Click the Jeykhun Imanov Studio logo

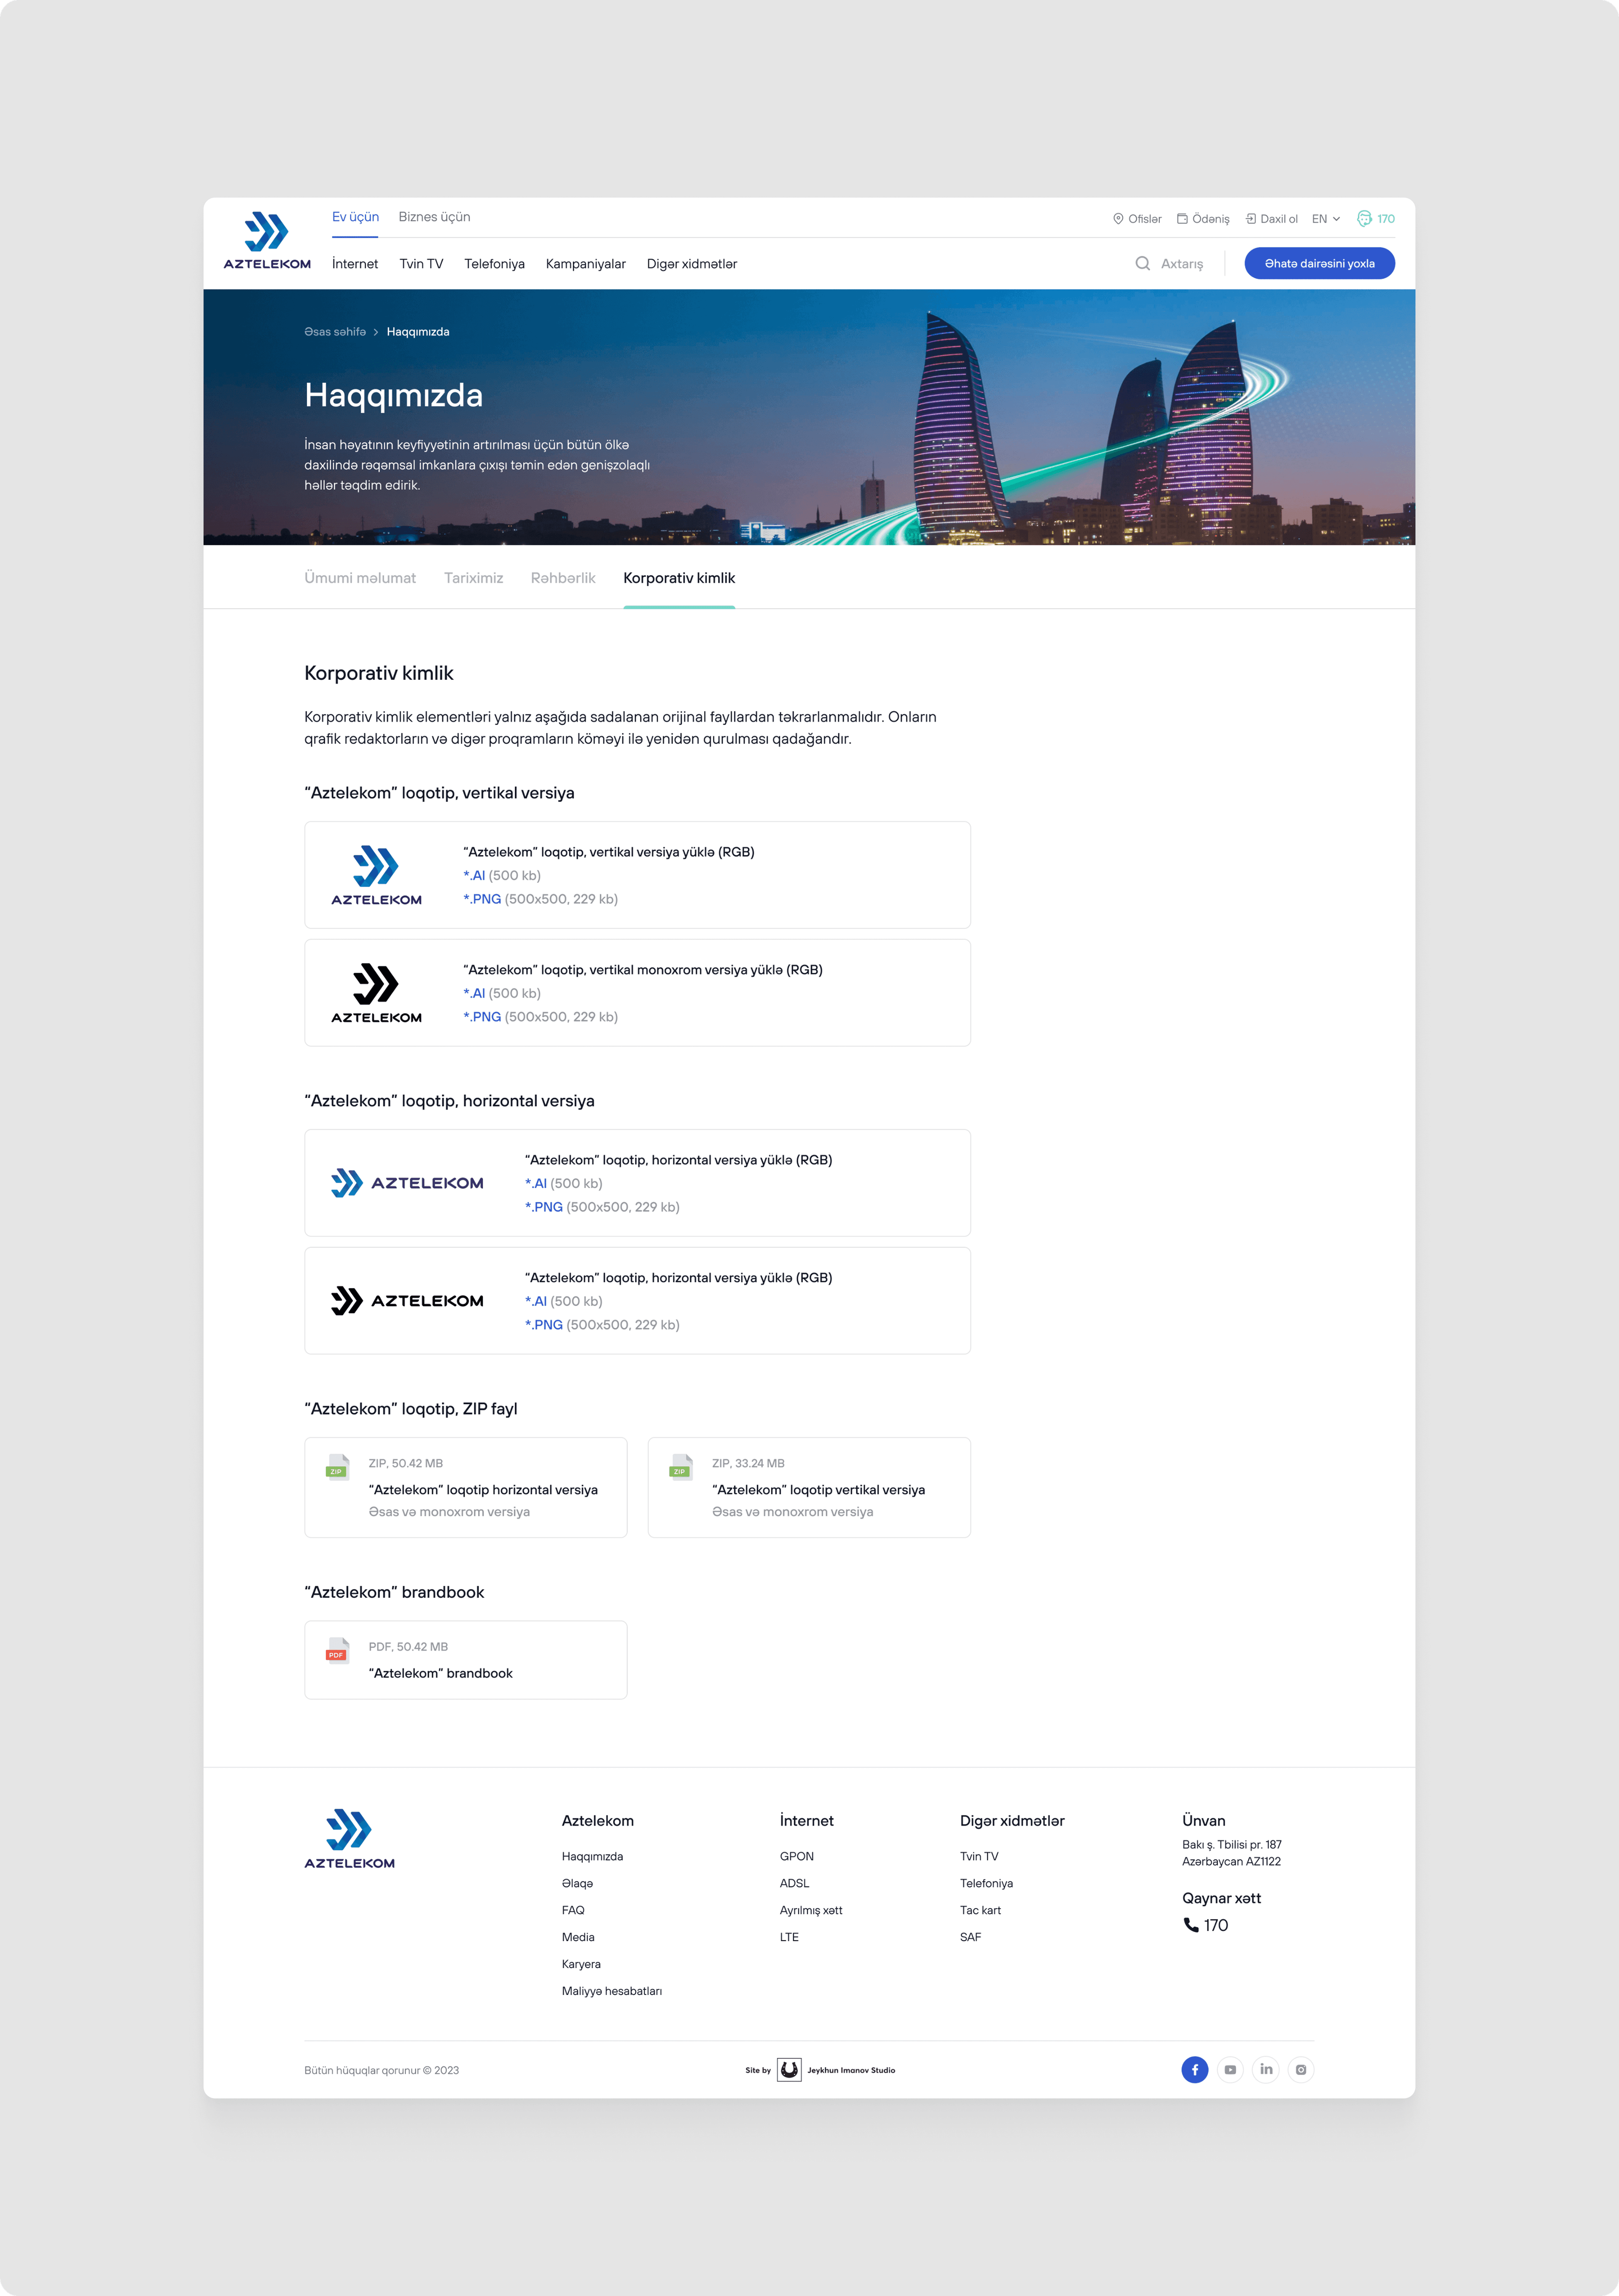click(790, 2070)
